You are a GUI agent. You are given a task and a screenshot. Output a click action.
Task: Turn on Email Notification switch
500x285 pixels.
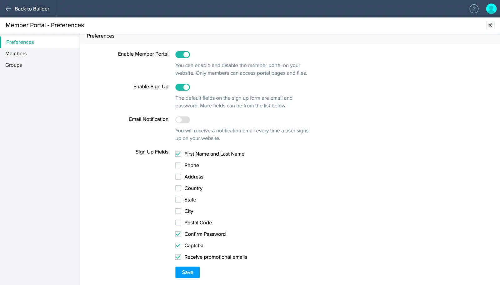[x=182, y=120]
